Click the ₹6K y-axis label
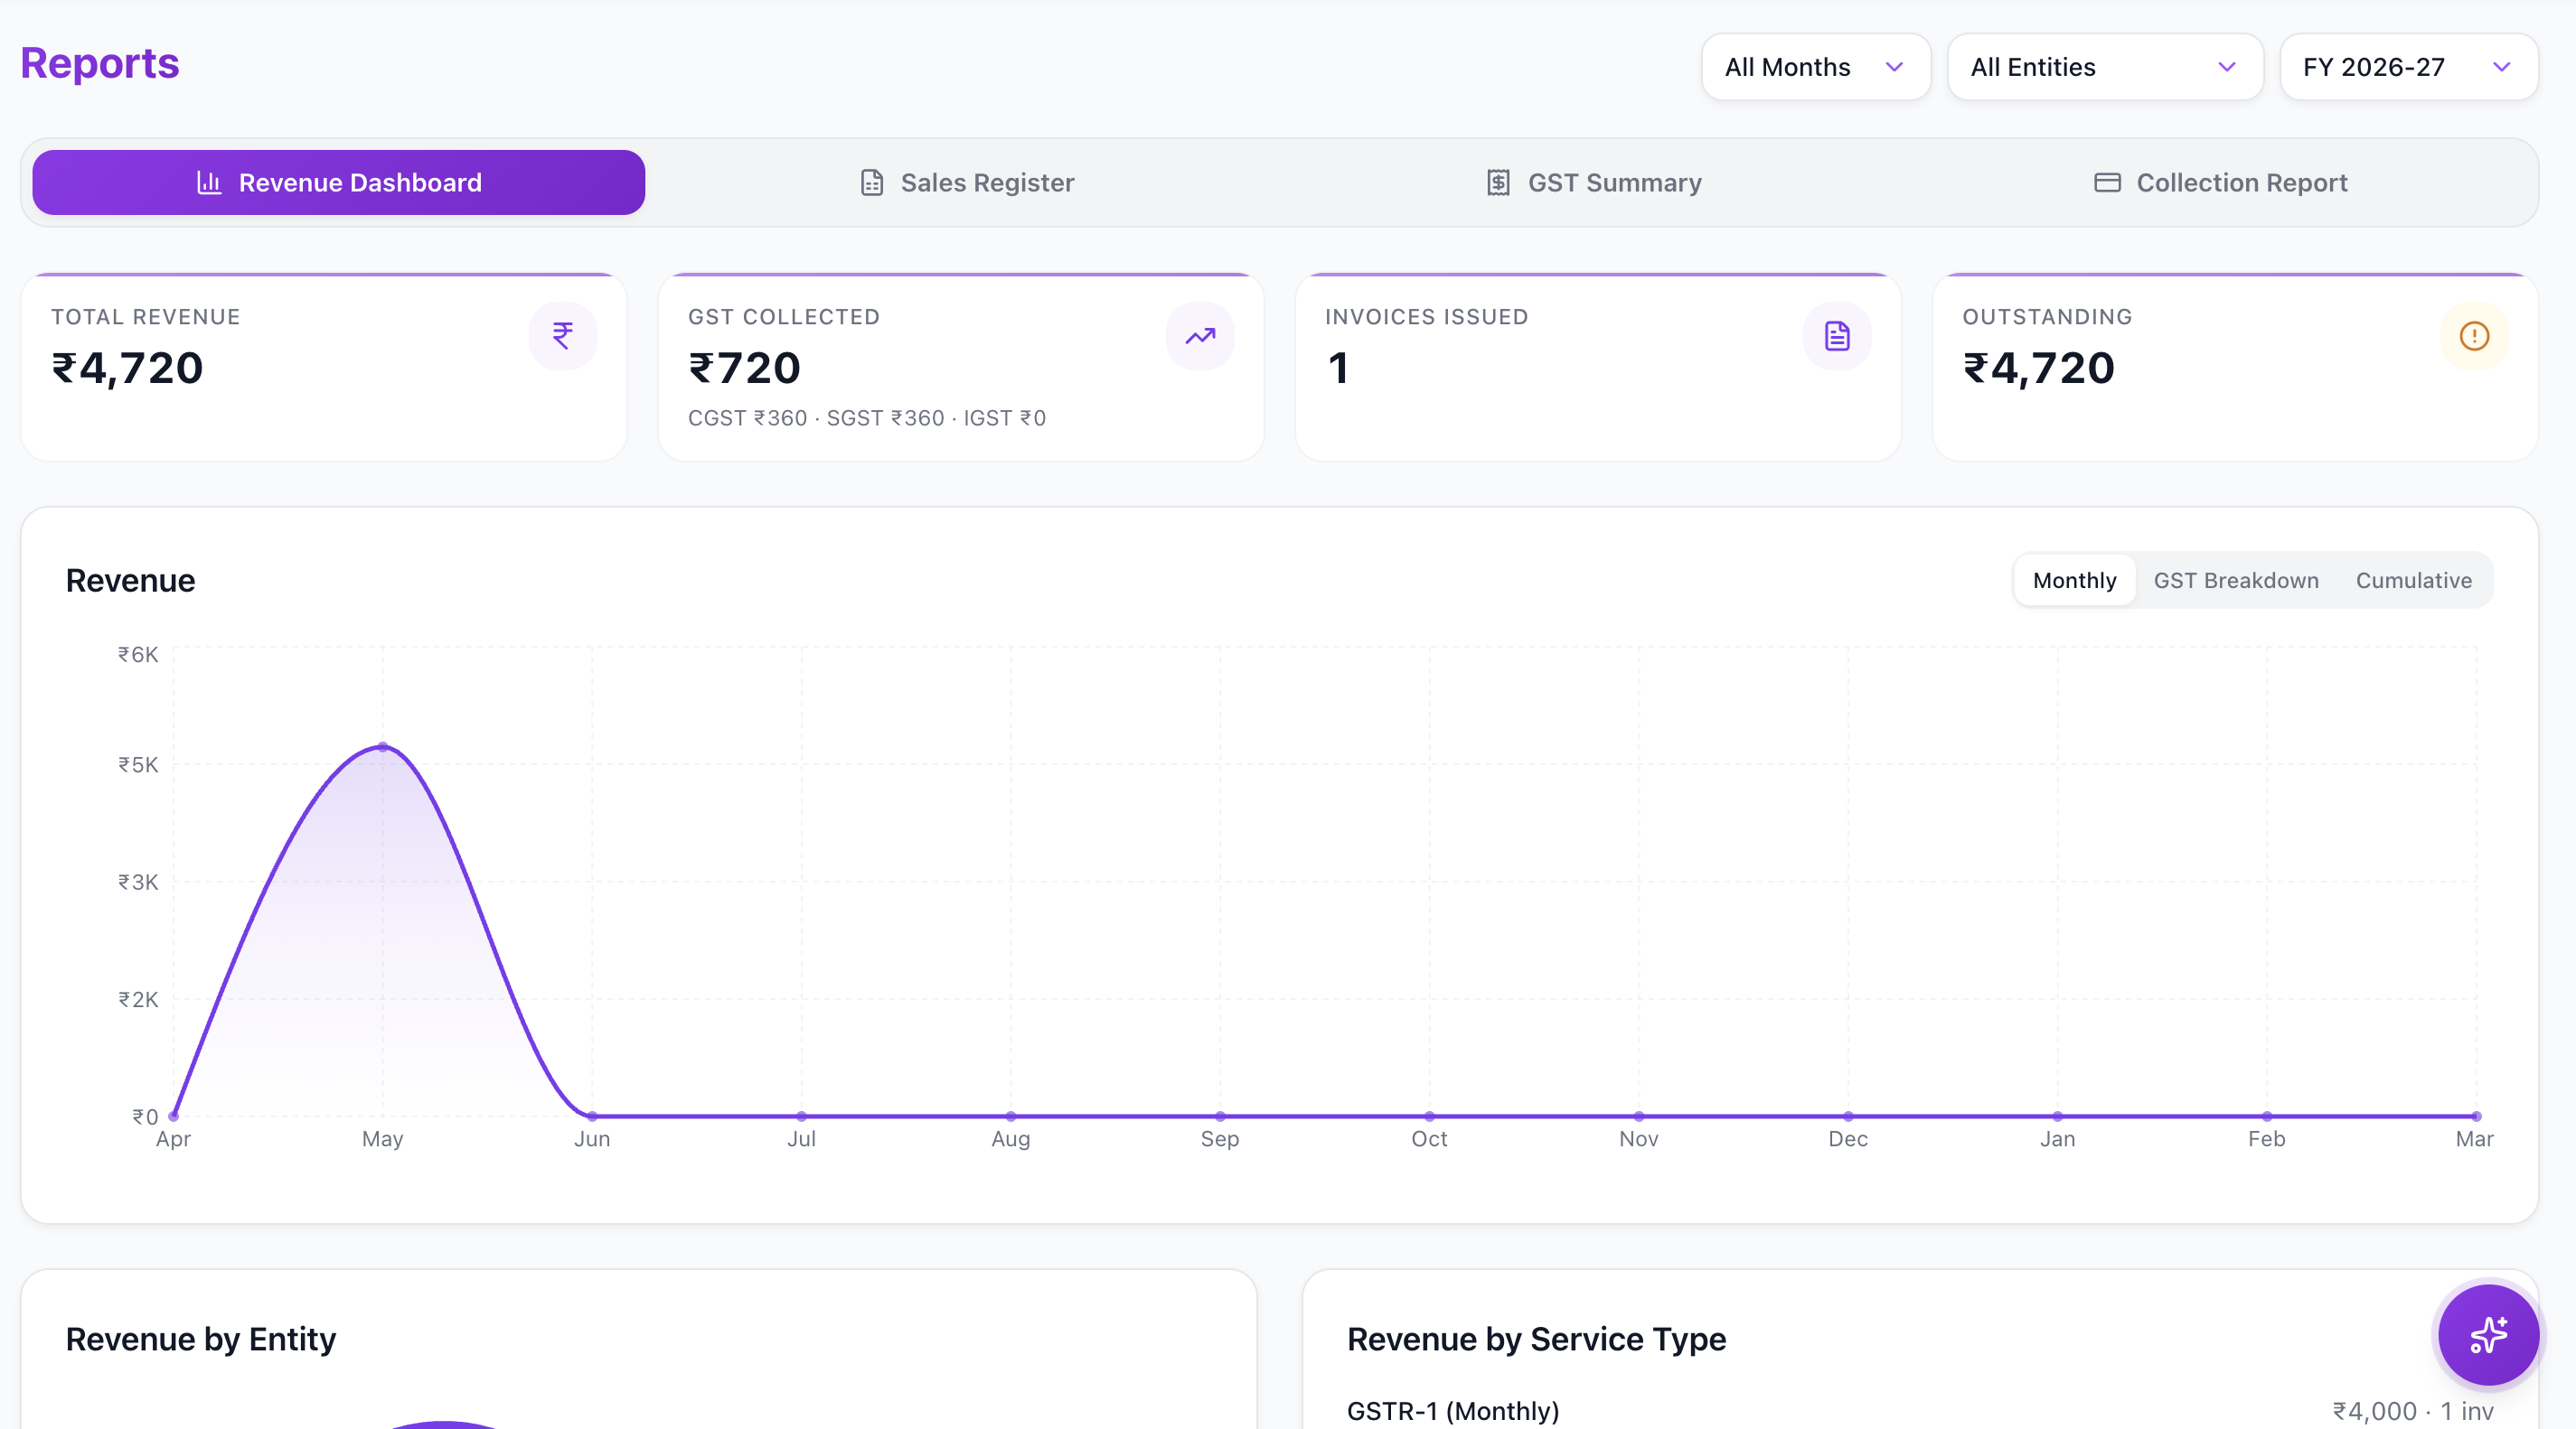2576x1429 pixels. click(138, 654)
